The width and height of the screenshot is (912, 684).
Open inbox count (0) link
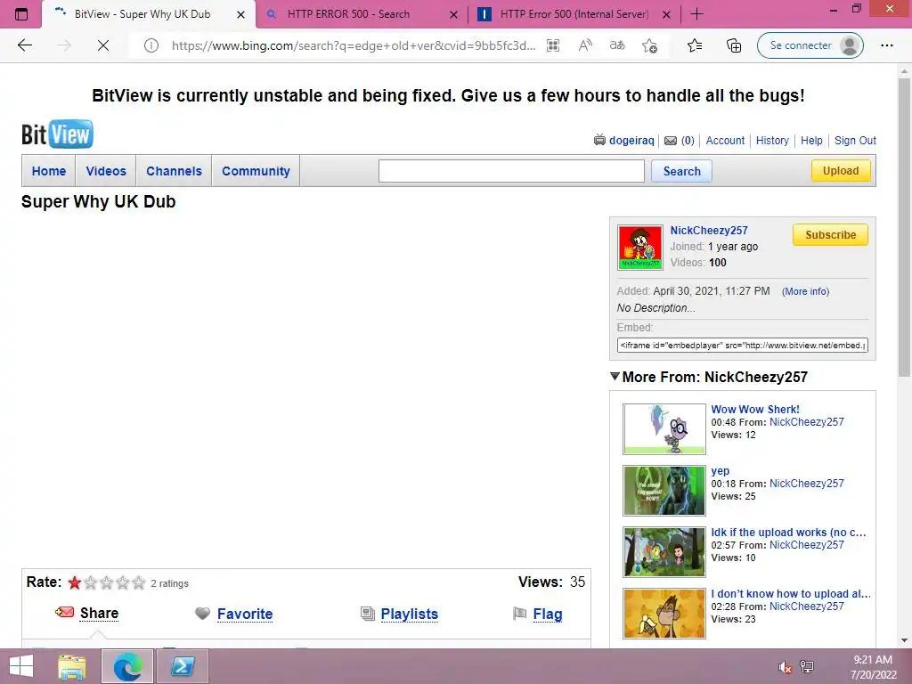pos(688,140)
